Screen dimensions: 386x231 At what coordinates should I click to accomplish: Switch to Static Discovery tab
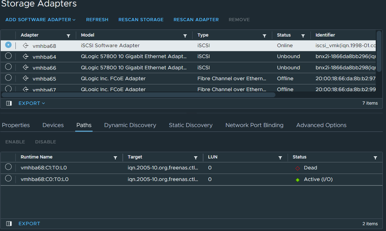click(191, 125)
